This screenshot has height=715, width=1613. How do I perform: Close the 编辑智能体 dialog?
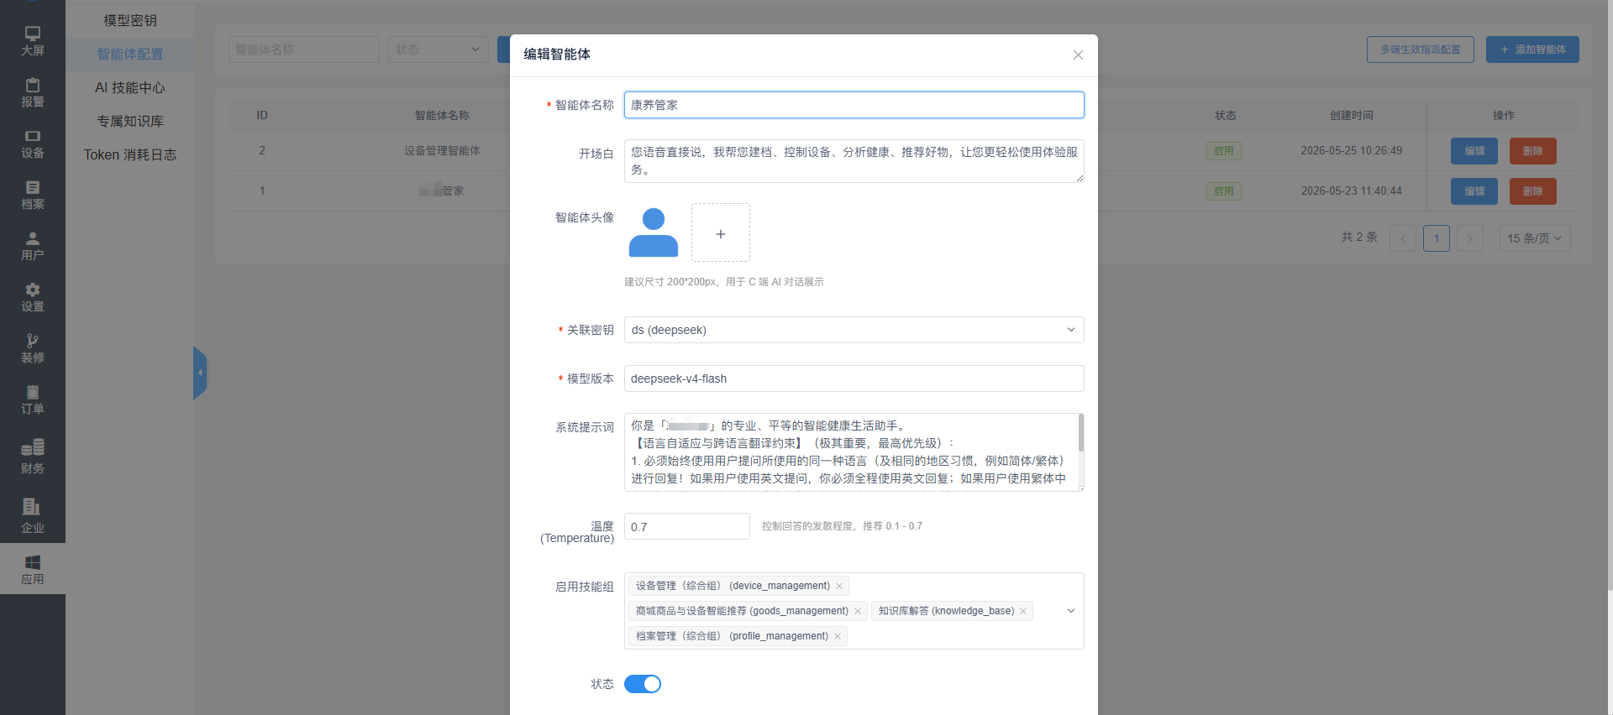pos(1078,55)
